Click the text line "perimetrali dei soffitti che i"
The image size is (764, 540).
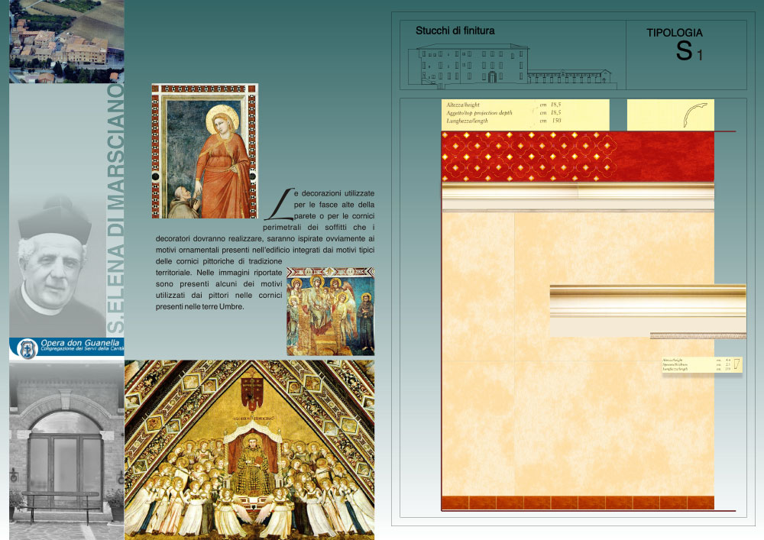tap(319, 228)
